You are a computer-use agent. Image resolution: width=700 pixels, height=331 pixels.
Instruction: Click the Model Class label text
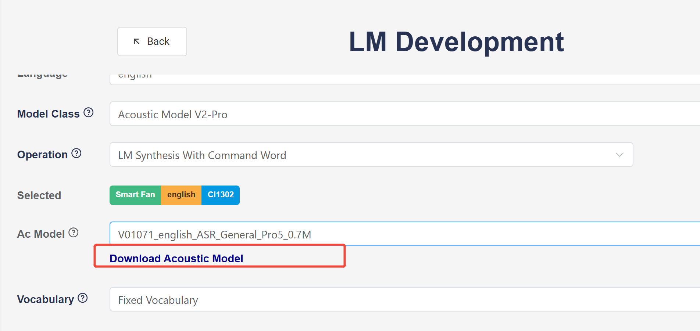(x=49, y=114)
